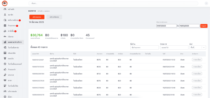Screen dimensions: 210x98
Task: Click order ID 1688982806164
Action: (38, 74)
